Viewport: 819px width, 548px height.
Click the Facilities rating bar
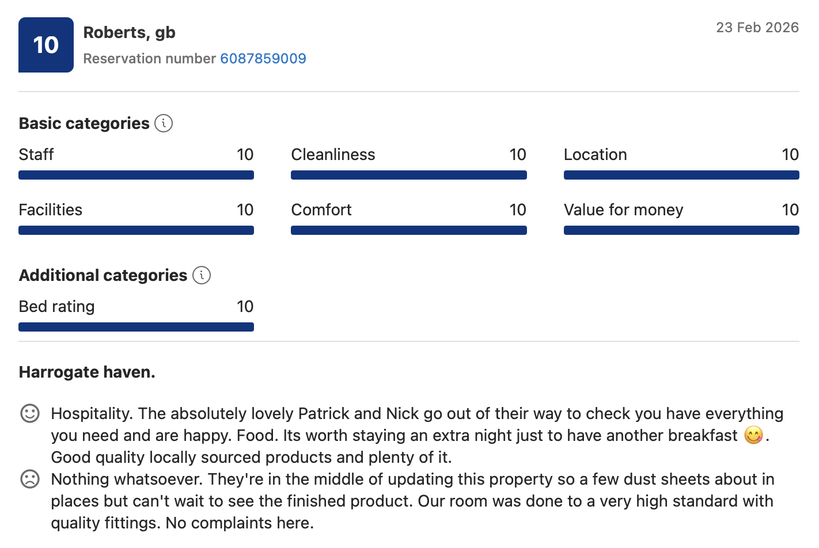point(136,230)
